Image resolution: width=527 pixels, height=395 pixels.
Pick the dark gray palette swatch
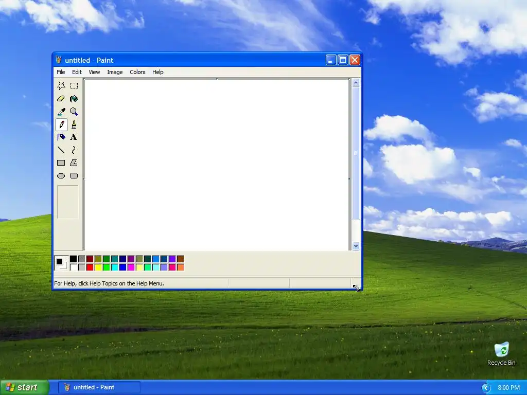(x=82, y=259)
